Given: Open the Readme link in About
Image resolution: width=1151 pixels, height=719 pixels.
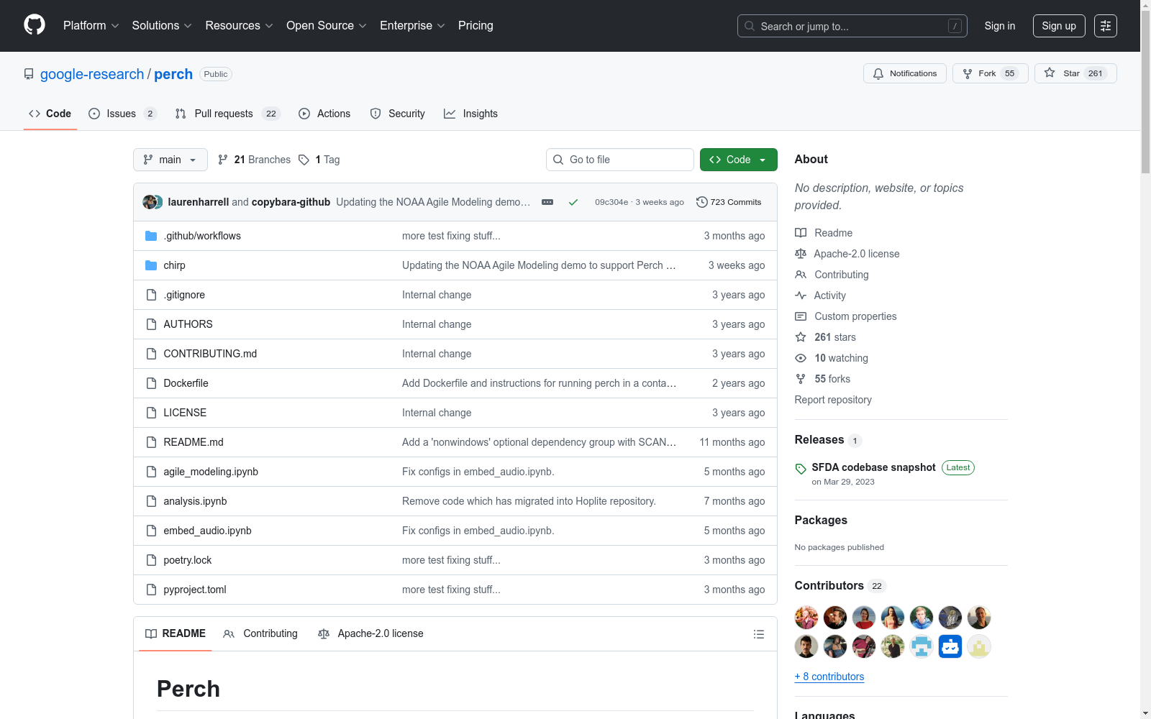Looking at the screenshot, I should click(x=824, y=233).
